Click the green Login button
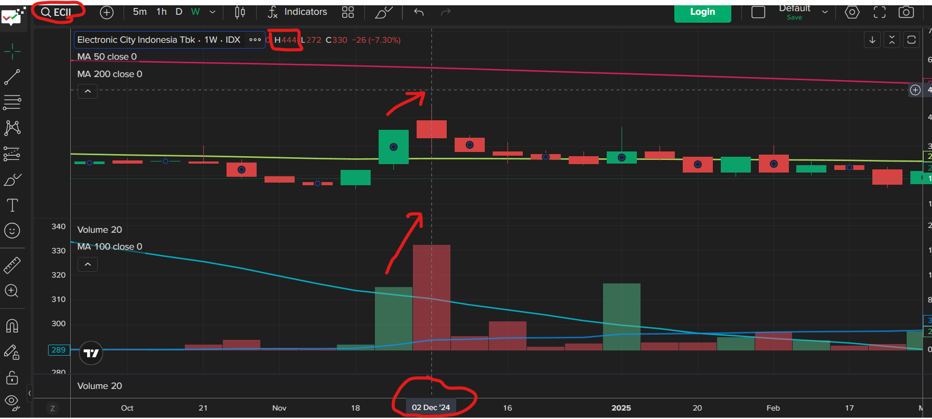This screenshot has width=932, height=419. click(x=703, y=13)
